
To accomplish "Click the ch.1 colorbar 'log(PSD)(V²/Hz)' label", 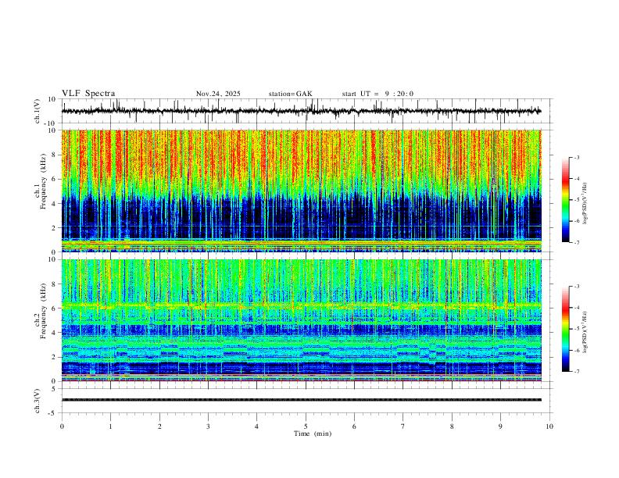I will coord(585,204).
